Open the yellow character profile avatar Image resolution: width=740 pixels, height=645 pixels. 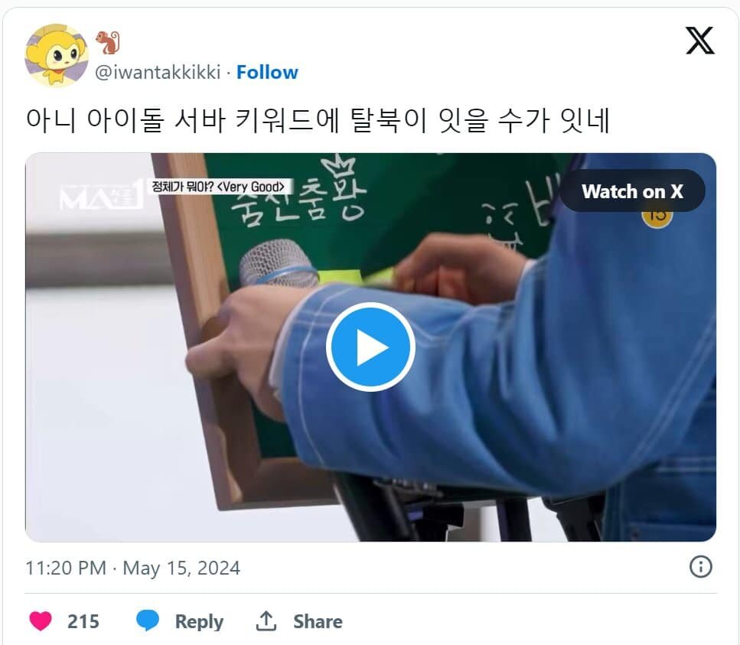pyautogui.click(x=57, y=56)
